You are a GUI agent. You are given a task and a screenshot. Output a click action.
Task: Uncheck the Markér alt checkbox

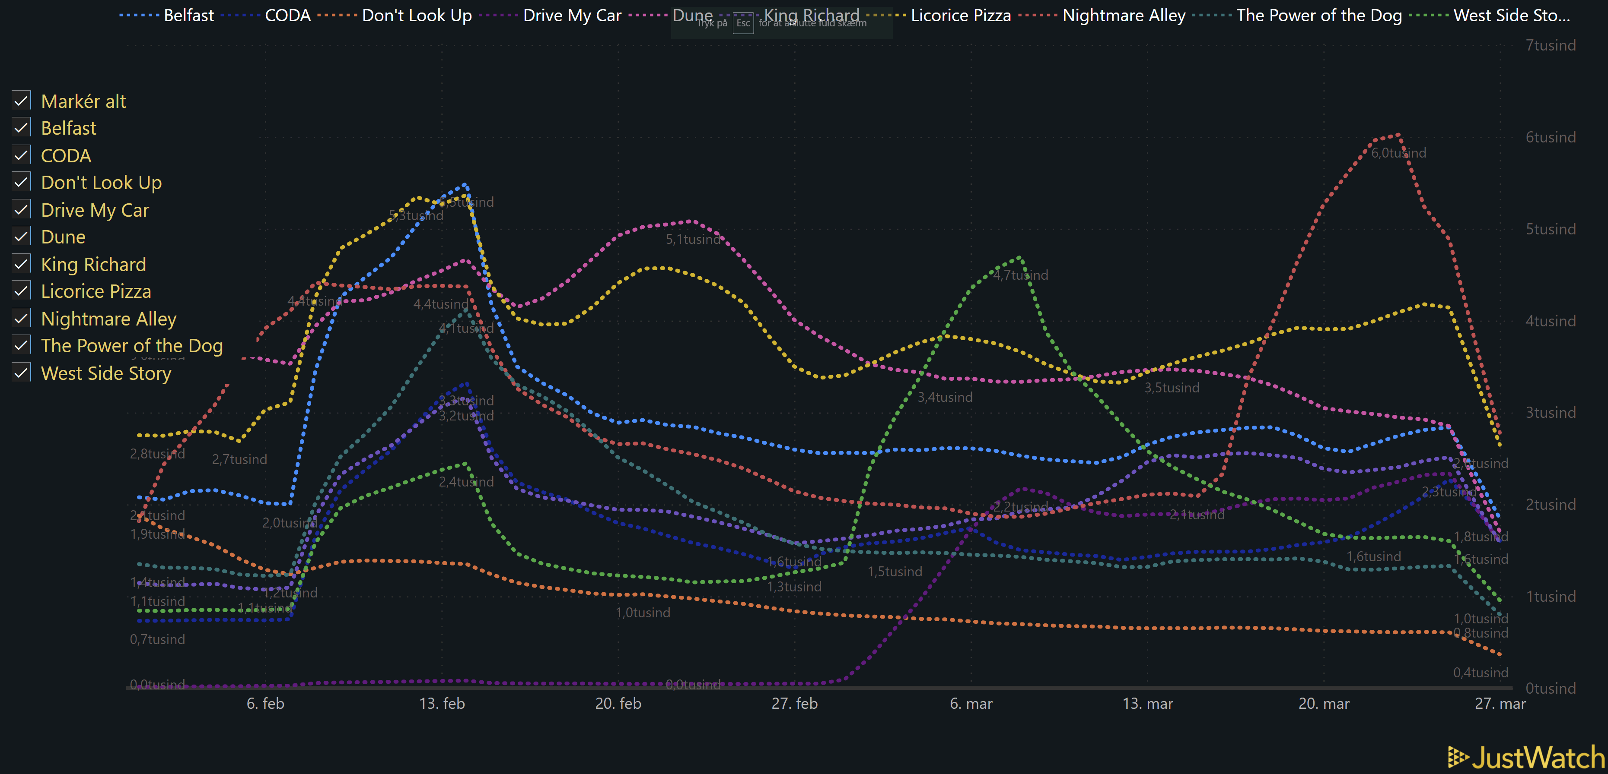click(21, 101)
